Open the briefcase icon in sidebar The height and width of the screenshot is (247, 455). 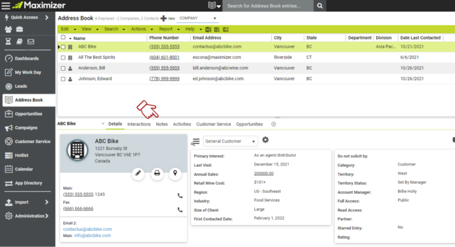pyautogui.click(x=19, y=30)
